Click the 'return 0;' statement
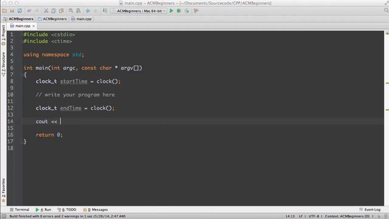The height and width of the screenshot is (219, 389). [x=49, y=135]
